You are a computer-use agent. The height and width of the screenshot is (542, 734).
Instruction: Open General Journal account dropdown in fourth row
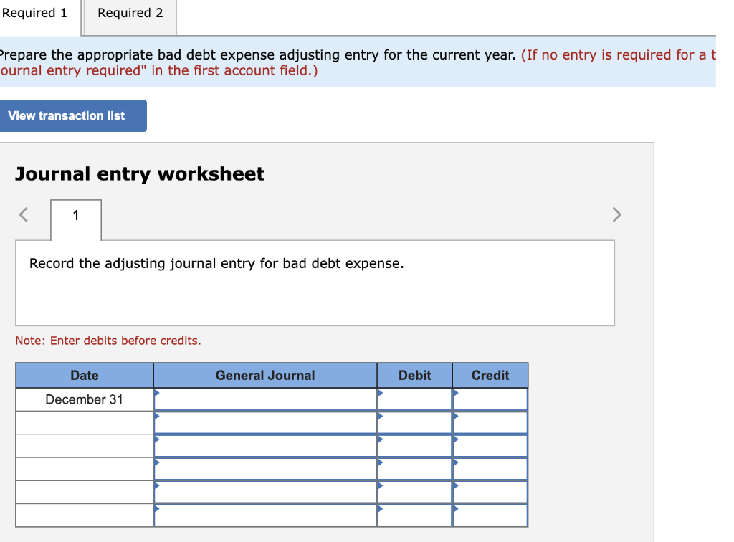point(265,469)
